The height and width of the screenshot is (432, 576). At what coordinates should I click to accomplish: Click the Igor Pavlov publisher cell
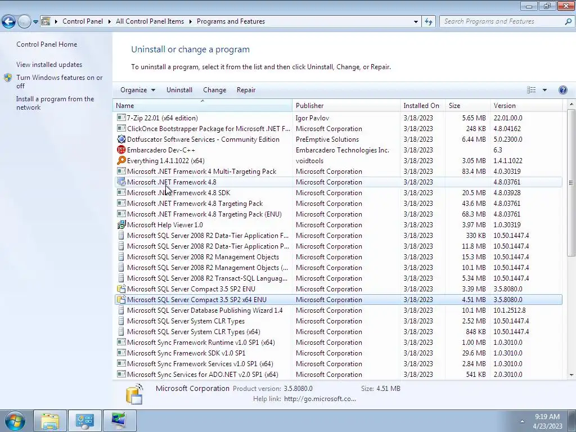pyautogui.click(x=312, y=118)
